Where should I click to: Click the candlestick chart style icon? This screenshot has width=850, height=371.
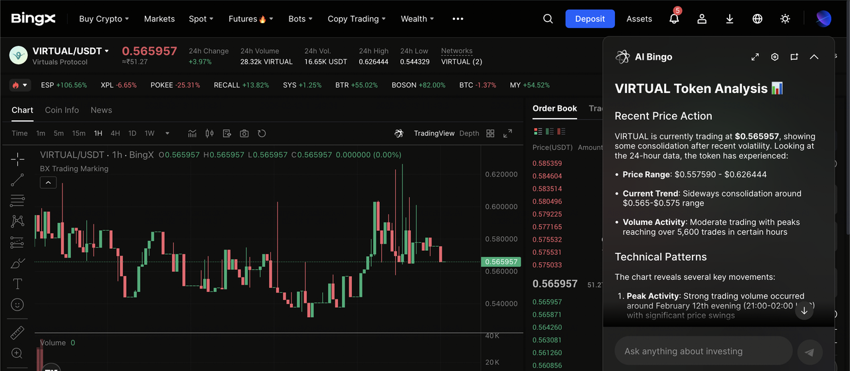(210, 133)
